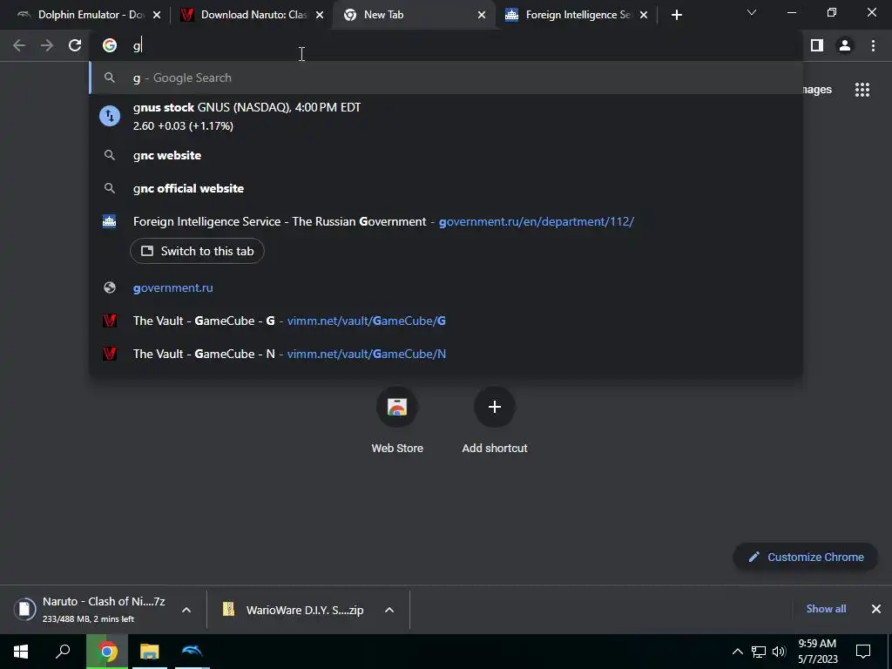This screenshot has width=892, height=669.
Task: Click Show all downloads
Action: point(826,609)
